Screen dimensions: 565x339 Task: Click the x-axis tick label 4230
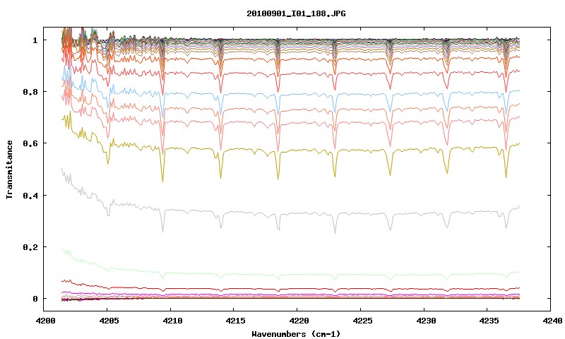pyautogui.click(x=427, y=321)
